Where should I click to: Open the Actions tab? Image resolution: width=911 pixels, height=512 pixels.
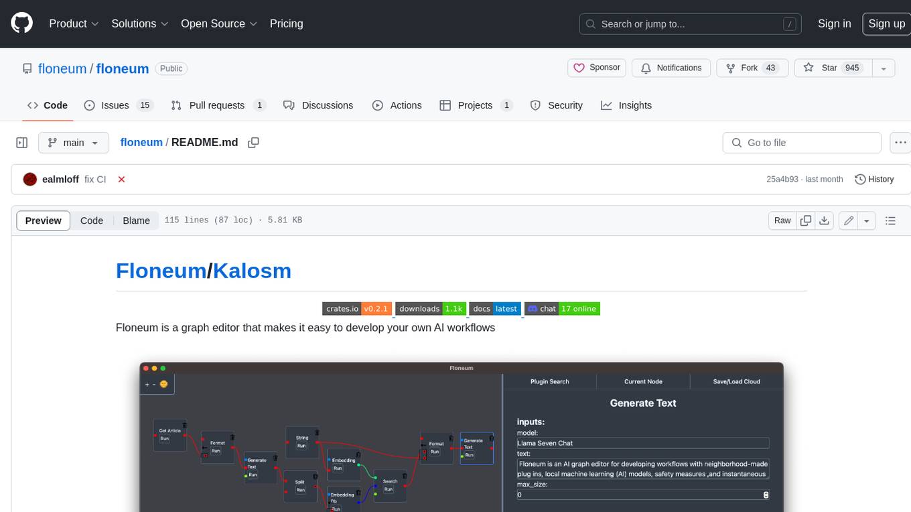pos(397,105)
